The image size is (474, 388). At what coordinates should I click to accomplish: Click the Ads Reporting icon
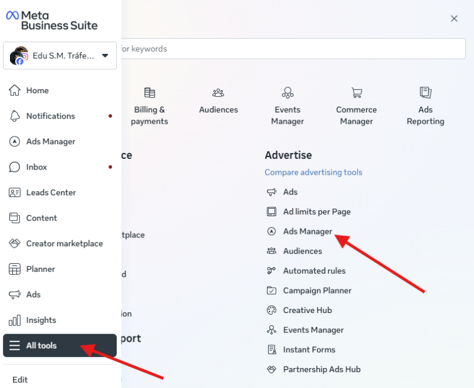point(425,93)
